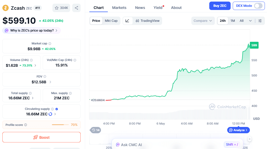Click the 70% profile score value
The height and width of the screenshot is (149, 267).
(x=74, y=125)
